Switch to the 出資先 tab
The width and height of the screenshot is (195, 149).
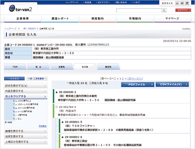61,67
